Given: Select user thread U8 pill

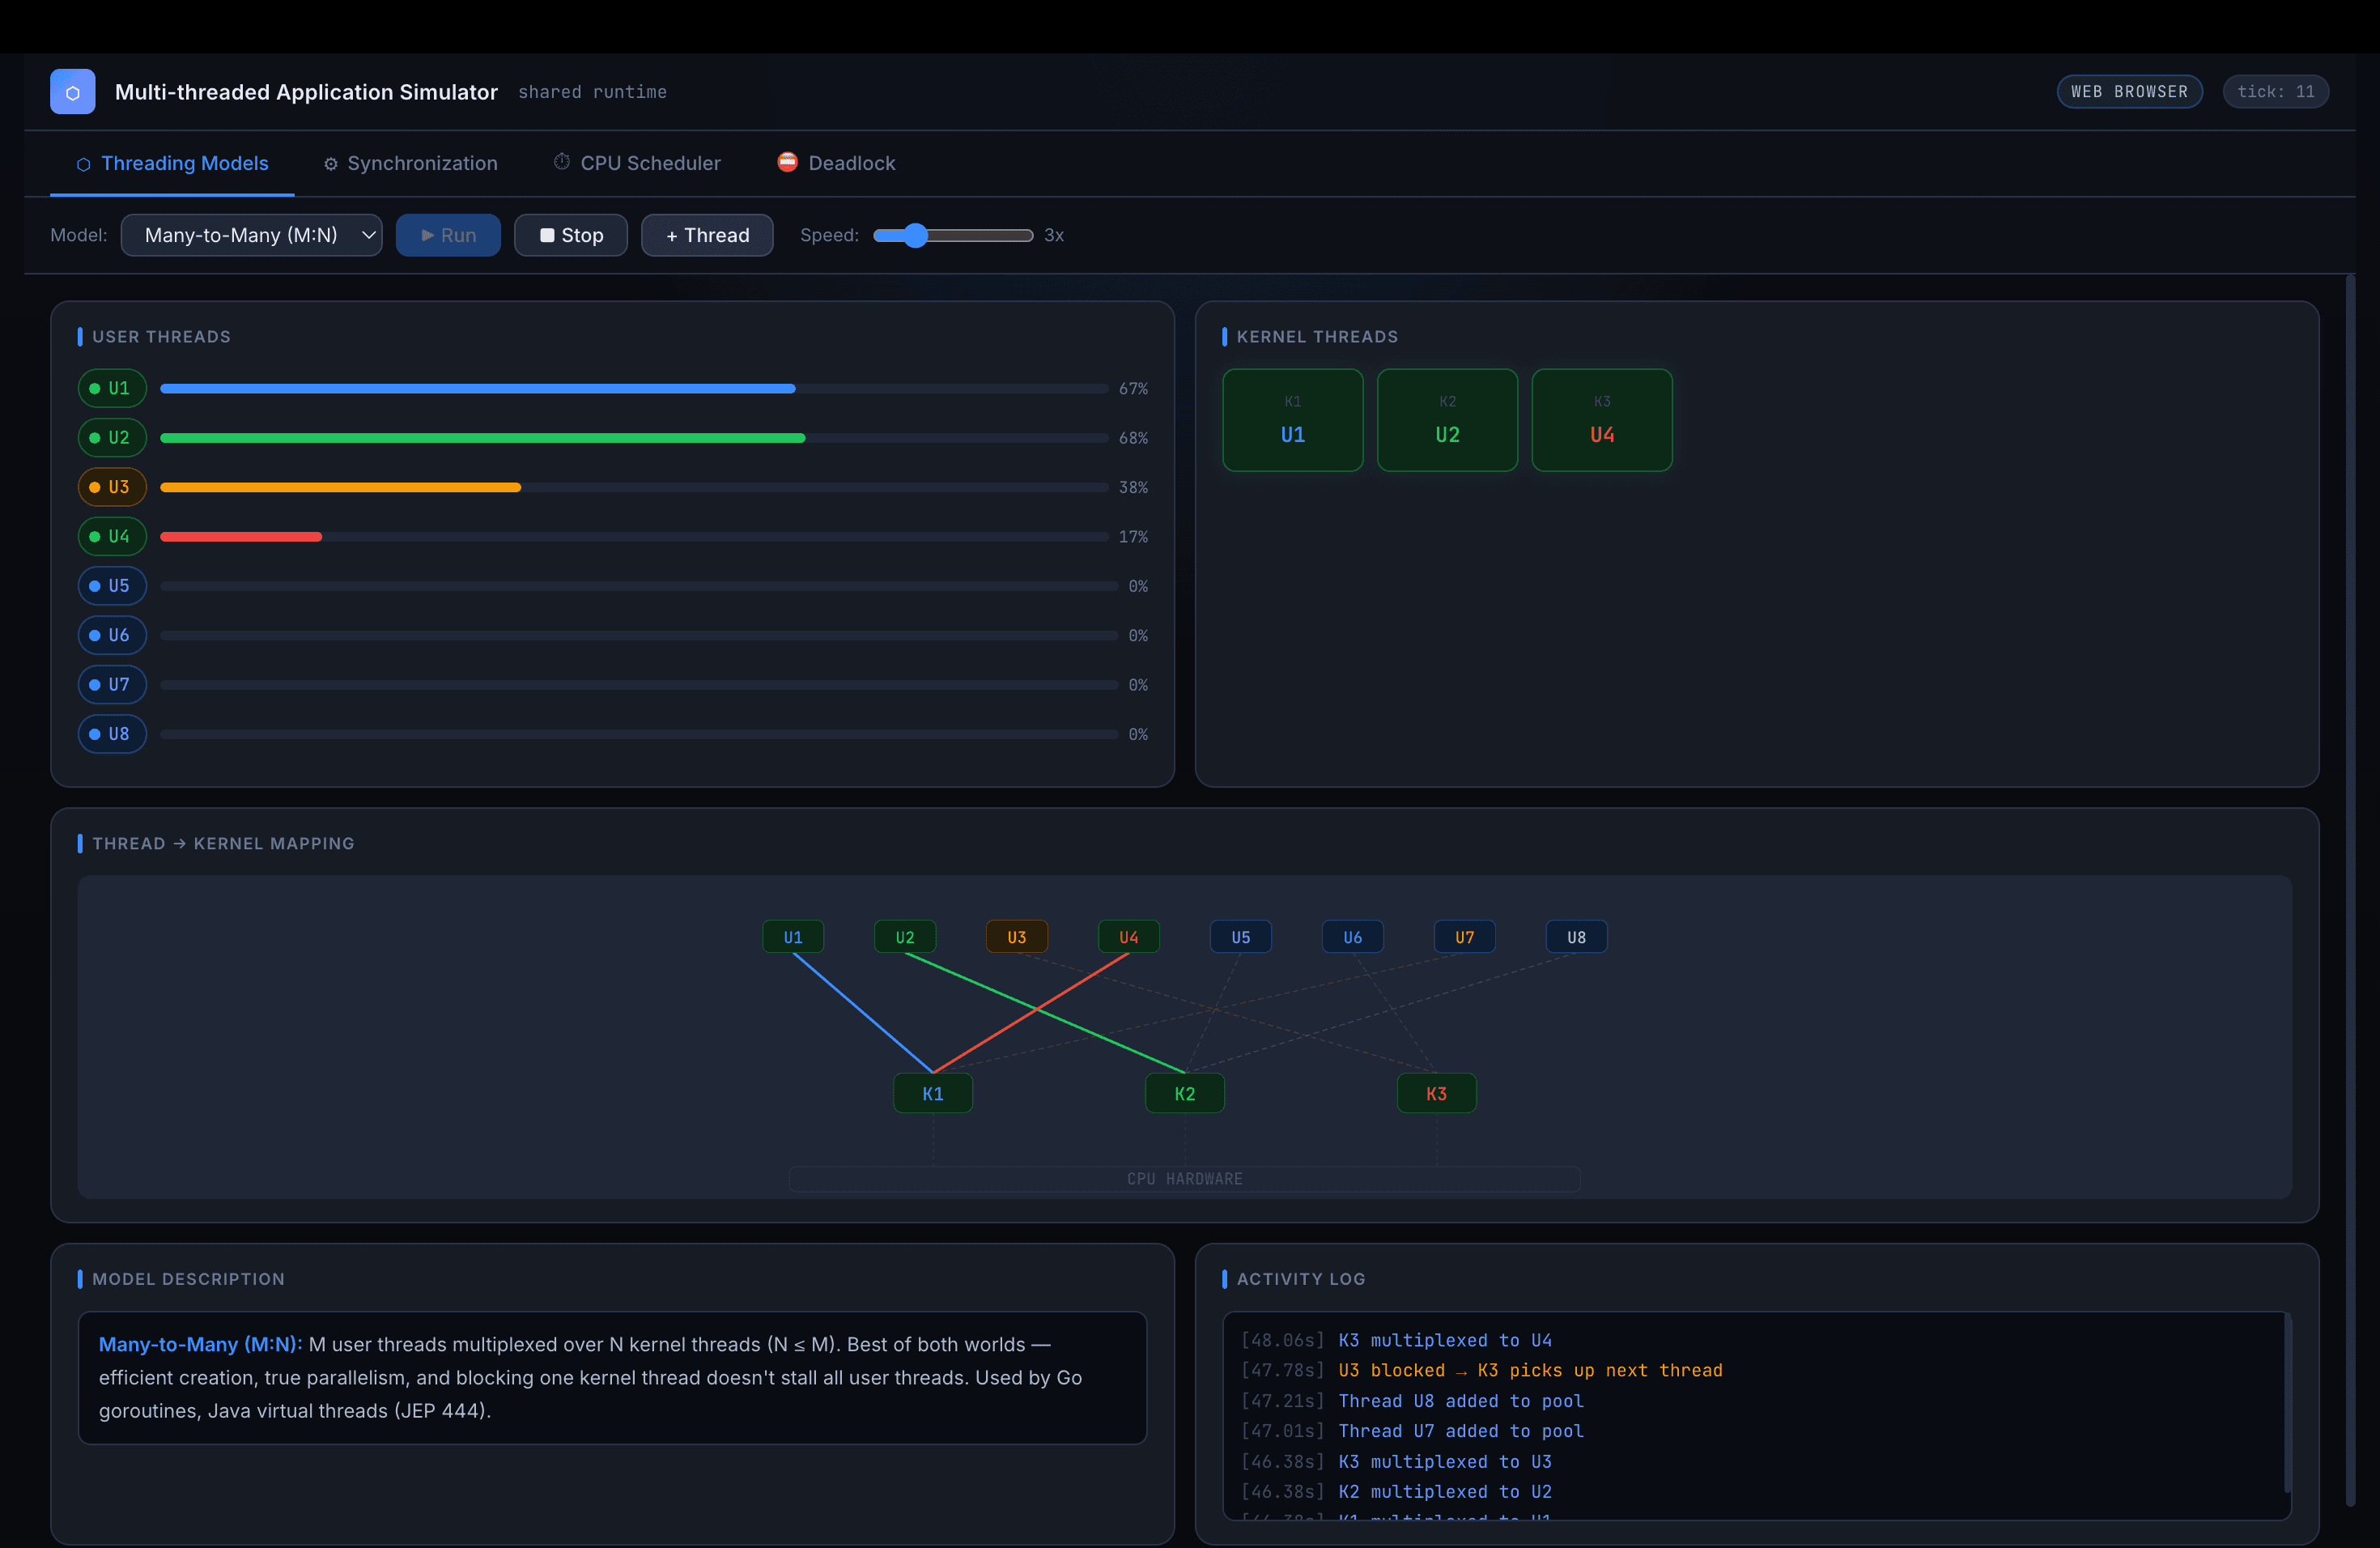Looking at the screenshot, I should pos(112,734).
